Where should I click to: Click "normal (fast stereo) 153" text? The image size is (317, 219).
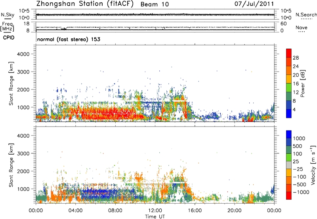[69, 39]
